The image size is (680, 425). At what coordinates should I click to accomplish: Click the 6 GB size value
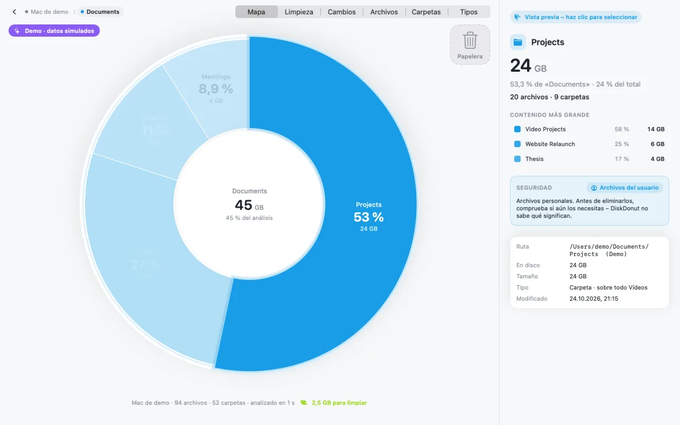(658, 144)
